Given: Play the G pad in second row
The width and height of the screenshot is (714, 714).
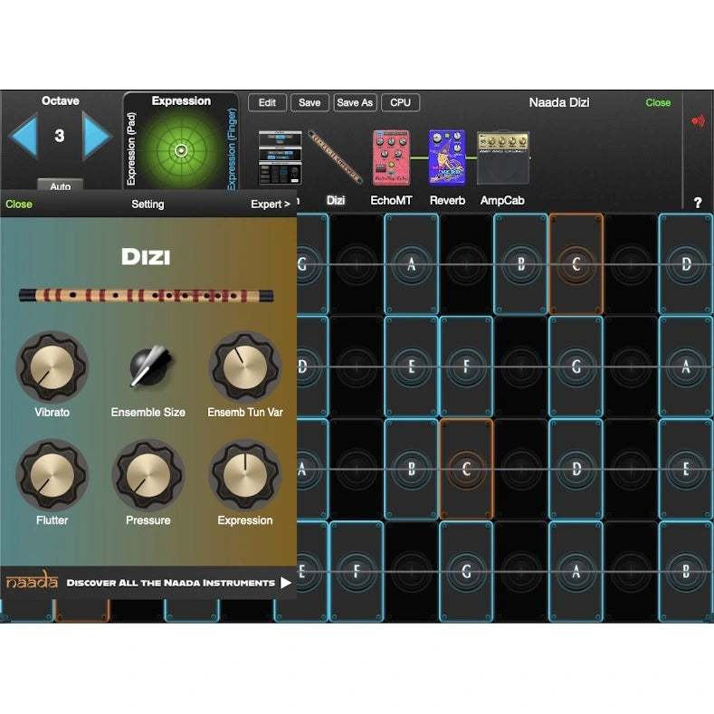Looking at the screenshot, I should coord(576,367).
